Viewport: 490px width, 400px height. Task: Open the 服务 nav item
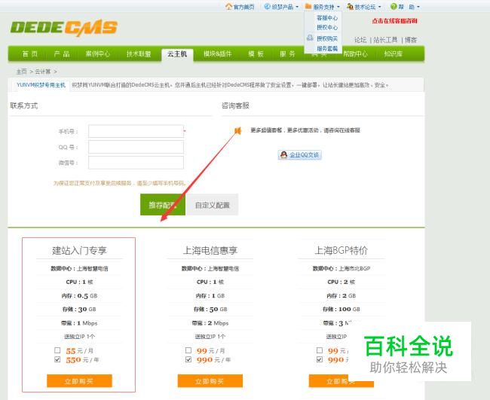(287, 53)
